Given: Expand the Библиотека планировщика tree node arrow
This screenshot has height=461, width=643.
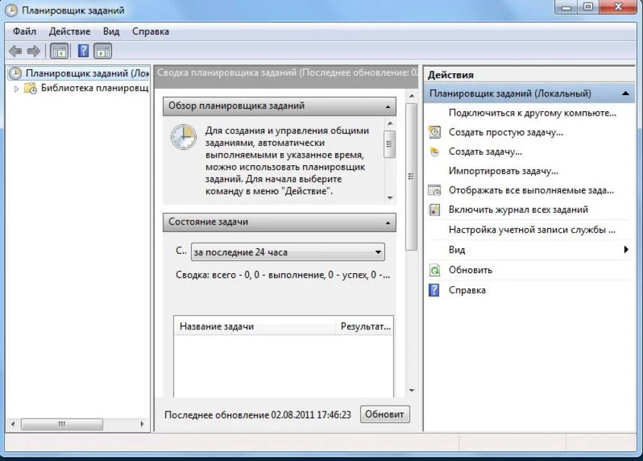Looking at the screenshot, I should point(17,89).
